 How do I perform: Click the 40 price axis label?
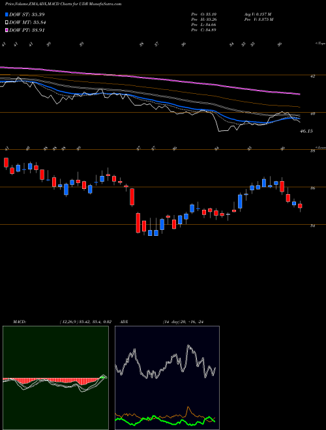(312, 113)
